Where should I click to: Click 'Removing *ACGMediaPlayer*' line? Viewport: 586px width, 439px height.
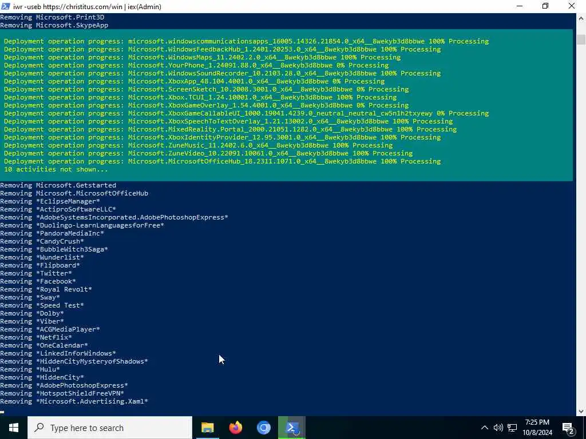coord(50,330)
